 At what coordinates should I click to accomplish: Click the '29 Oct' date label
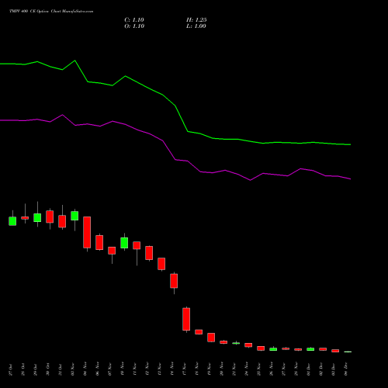pyautogui.click(x=36, y=369)
